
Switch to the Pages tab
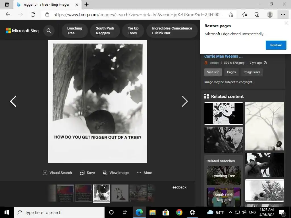click(x=231, y=72)
